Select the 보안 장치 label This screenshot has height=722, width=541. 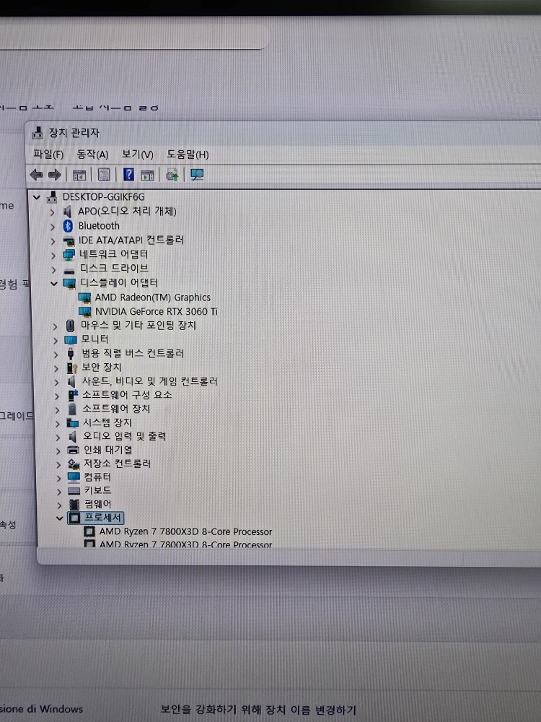(102, 367)
